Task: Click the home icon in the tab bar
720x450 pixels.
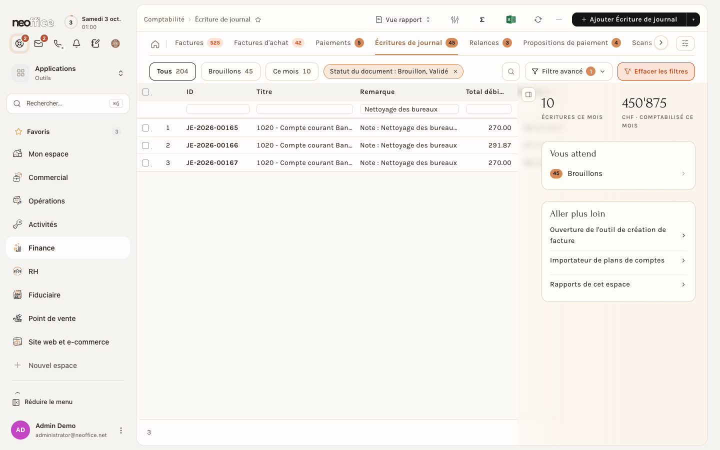Action: (x=155, y=44)
